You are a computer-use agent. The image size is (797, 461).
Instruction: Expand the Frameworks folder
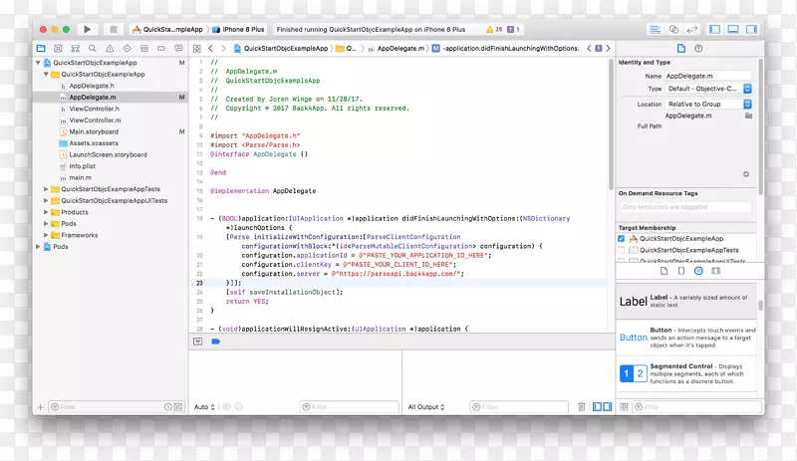click(x=46, y=235)
